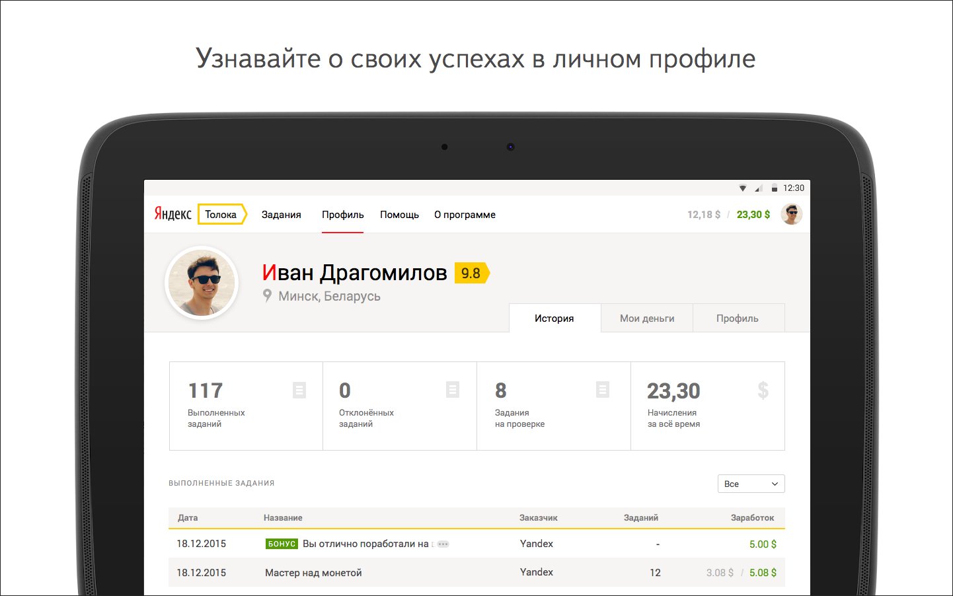Select Задания in the navigation bar
The image size is (953, 596).
tap(282, 214)
